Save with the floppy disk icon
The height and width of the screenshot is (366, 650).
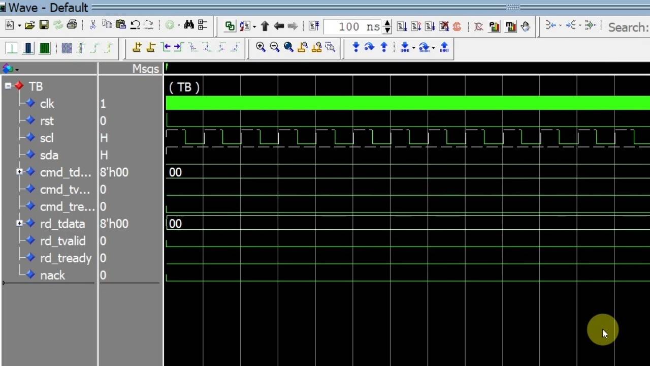(x=44, y=25)
